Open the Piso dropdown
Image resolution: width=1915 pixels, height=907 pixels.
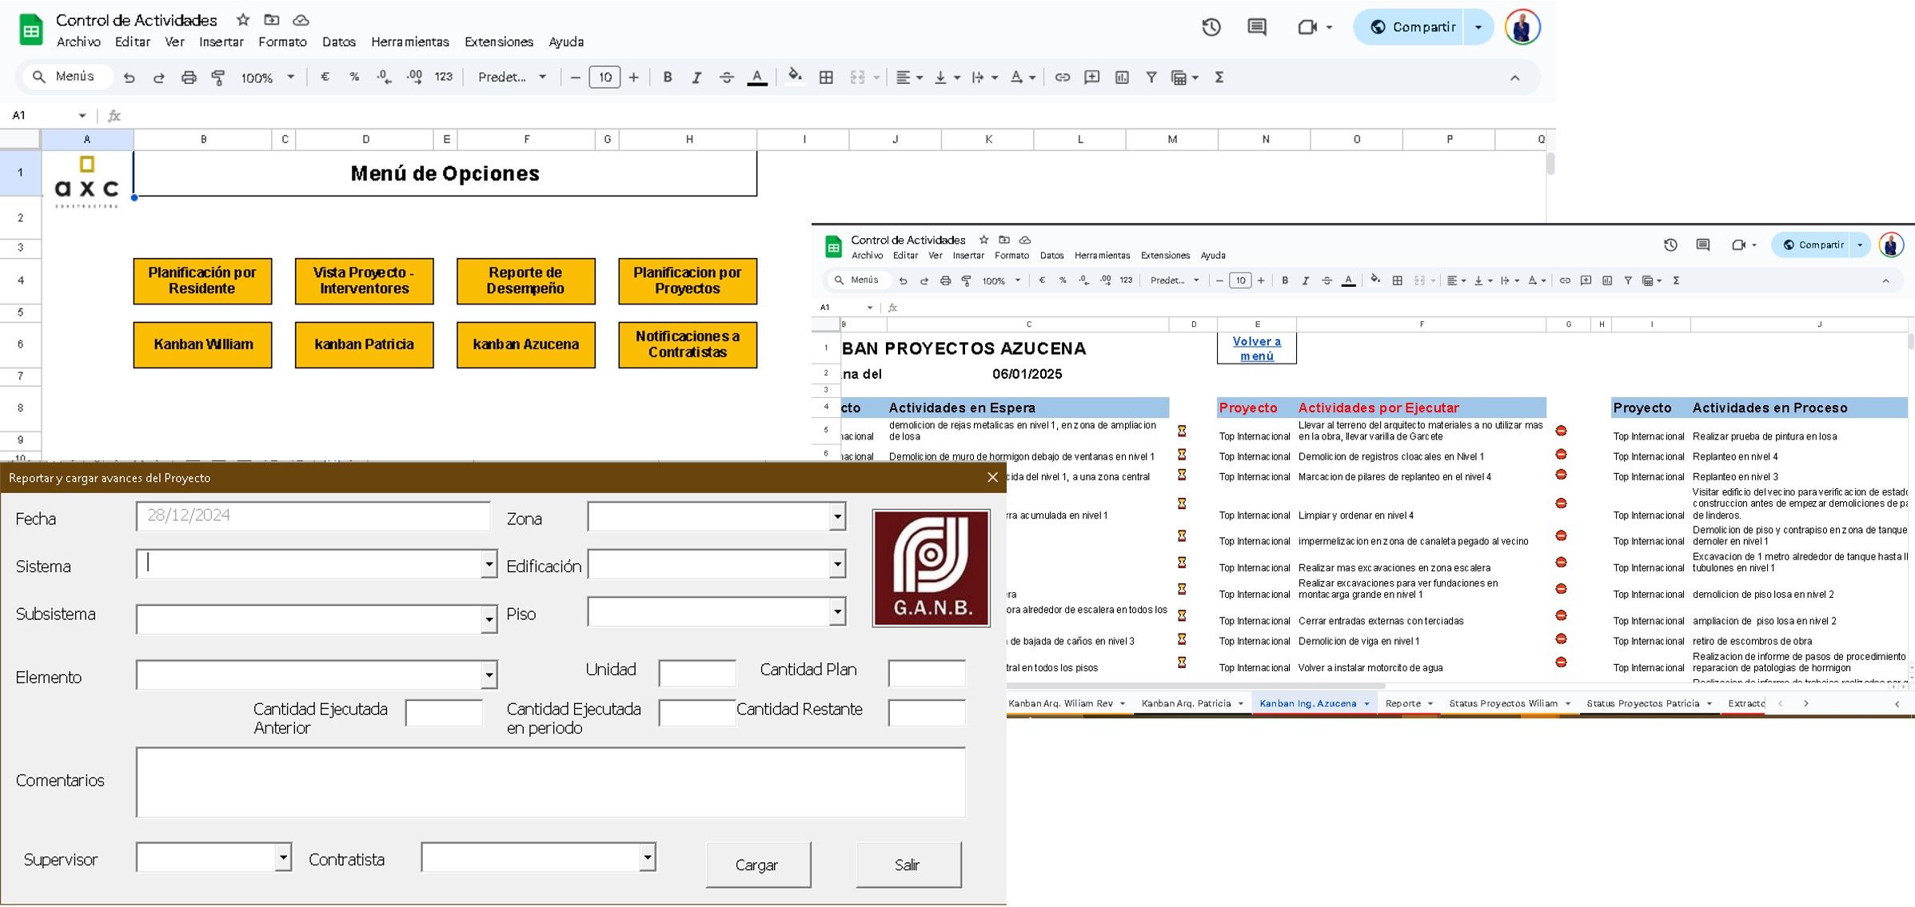(837, 612)
